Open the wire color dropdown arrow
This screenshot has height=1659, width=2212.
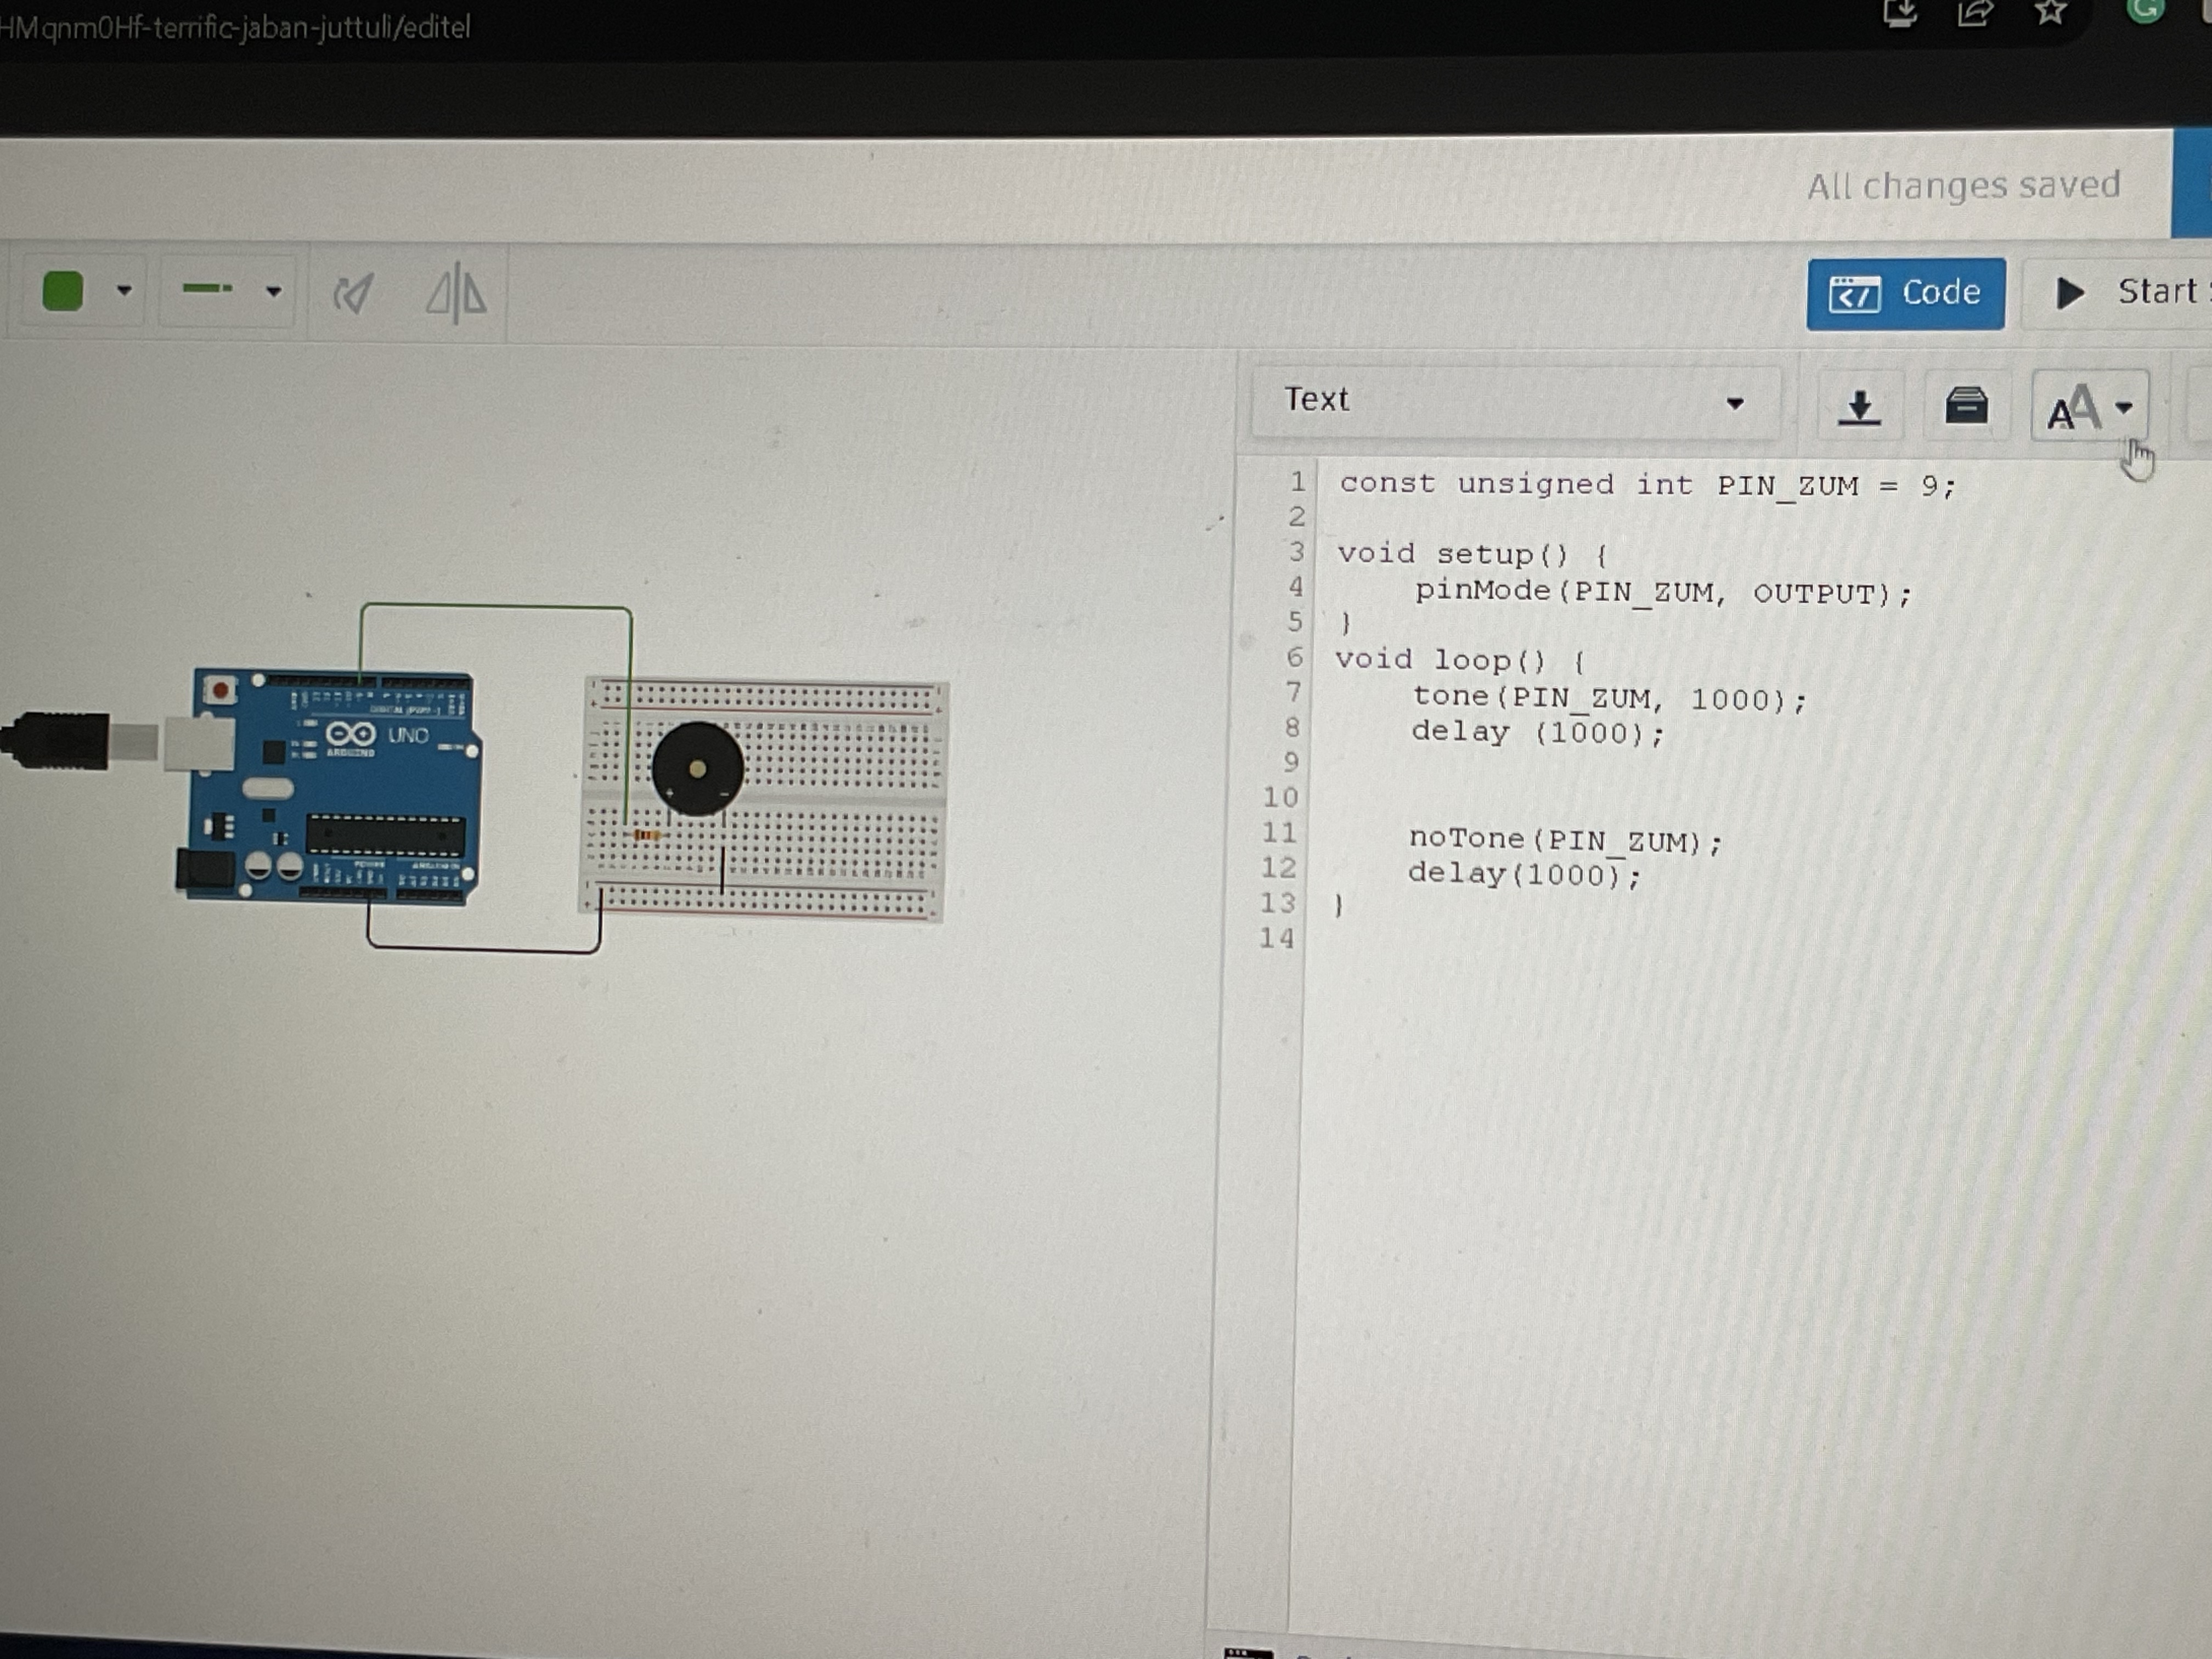(x=124, y=291)
